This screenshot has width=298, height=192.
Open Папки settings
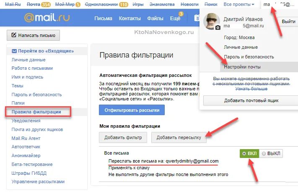[18, 103]
